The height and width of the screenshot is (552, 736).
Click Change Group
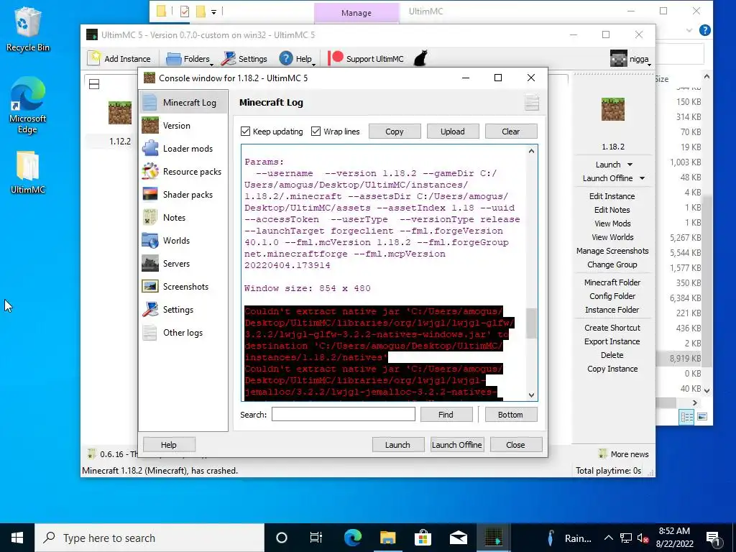pyautogui.click(x=612, y=264)
